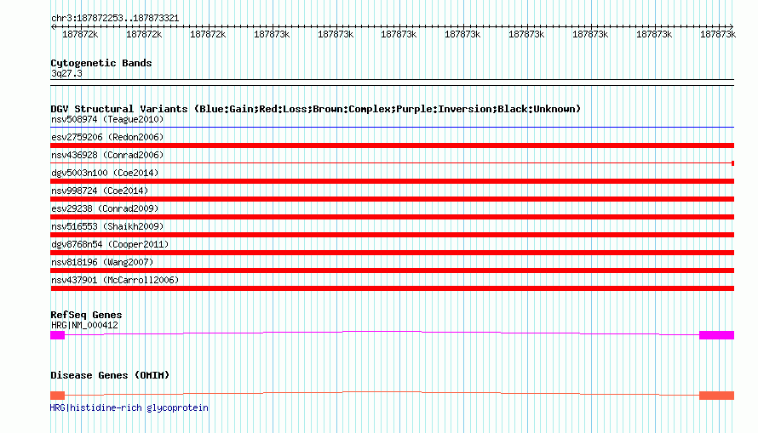Open variant nsv437901 (McCarroll2006) label
Screen dimensions: 758x433
[x=115, y=280]
